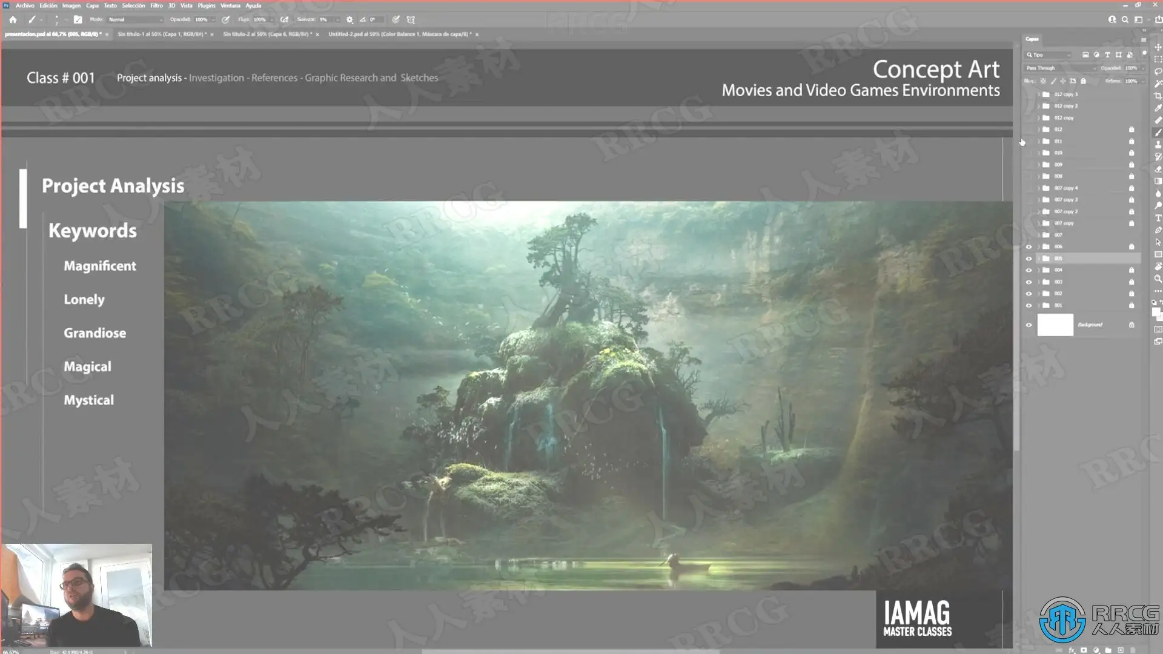
Task: Toggle visibility of layer group 006
Action: click(1029, 247)
